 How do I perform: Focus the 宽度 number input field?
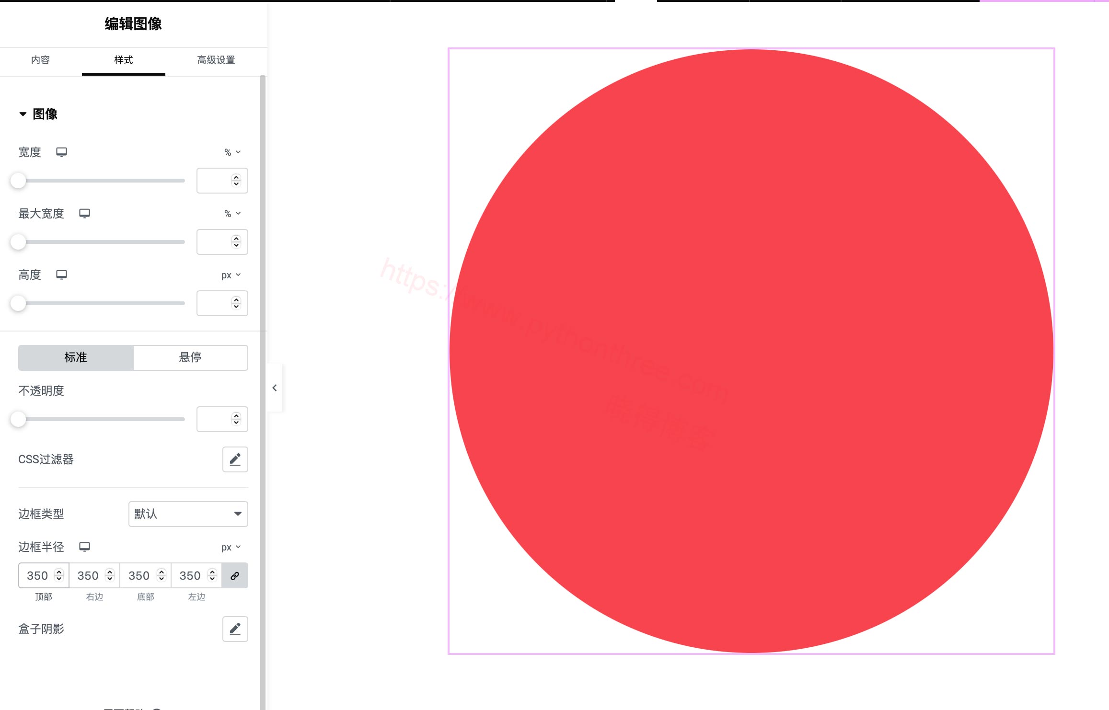[222, 181]
